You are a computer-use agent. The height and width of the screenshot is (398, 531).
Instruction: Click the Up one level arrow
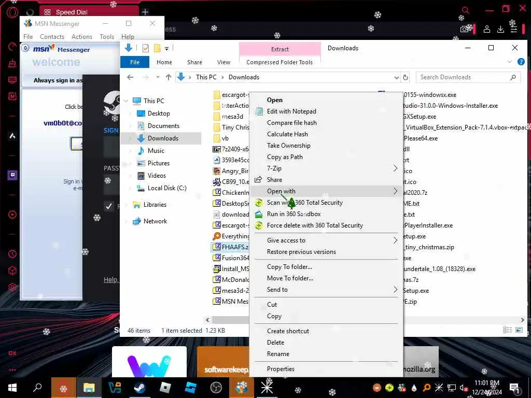click(169, 77)
